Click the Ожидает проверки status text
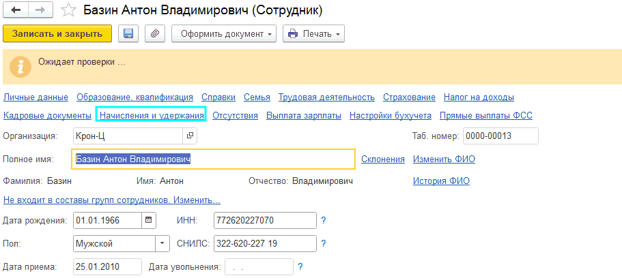 tap(82, 62)
